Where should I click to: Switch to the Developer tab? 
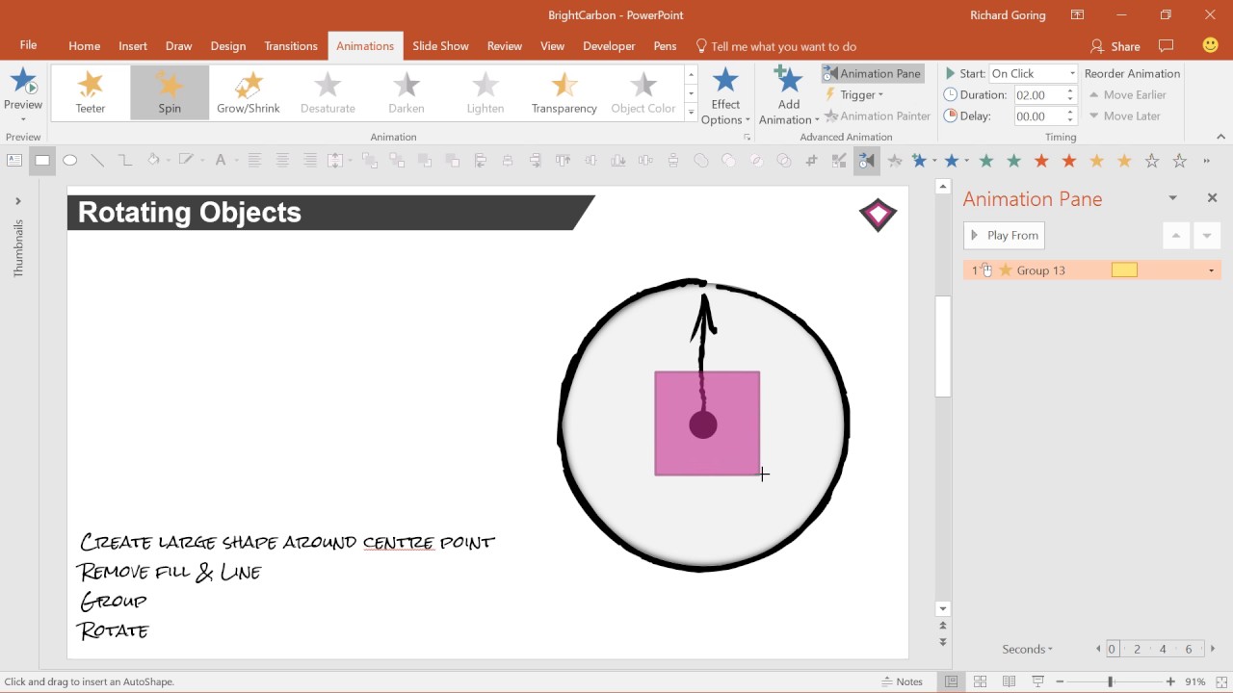point(609,45)
